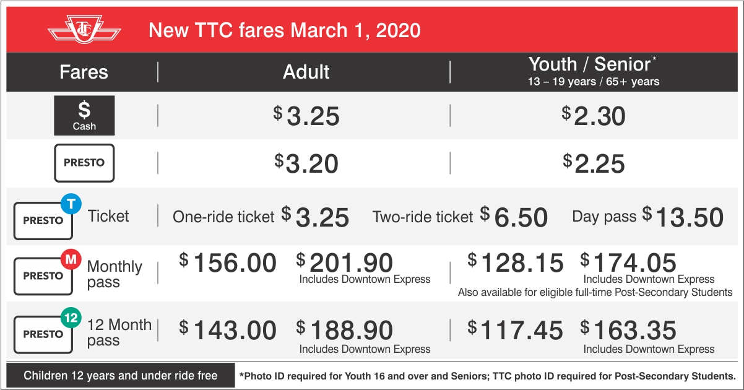Click the red M badge on the Monthly pass icon
The width and height of the screenshot is (744, 390).
pyautogui.click(x=71, y=261)
